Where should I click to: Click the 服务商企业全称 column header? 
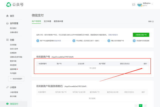point(113,92)
